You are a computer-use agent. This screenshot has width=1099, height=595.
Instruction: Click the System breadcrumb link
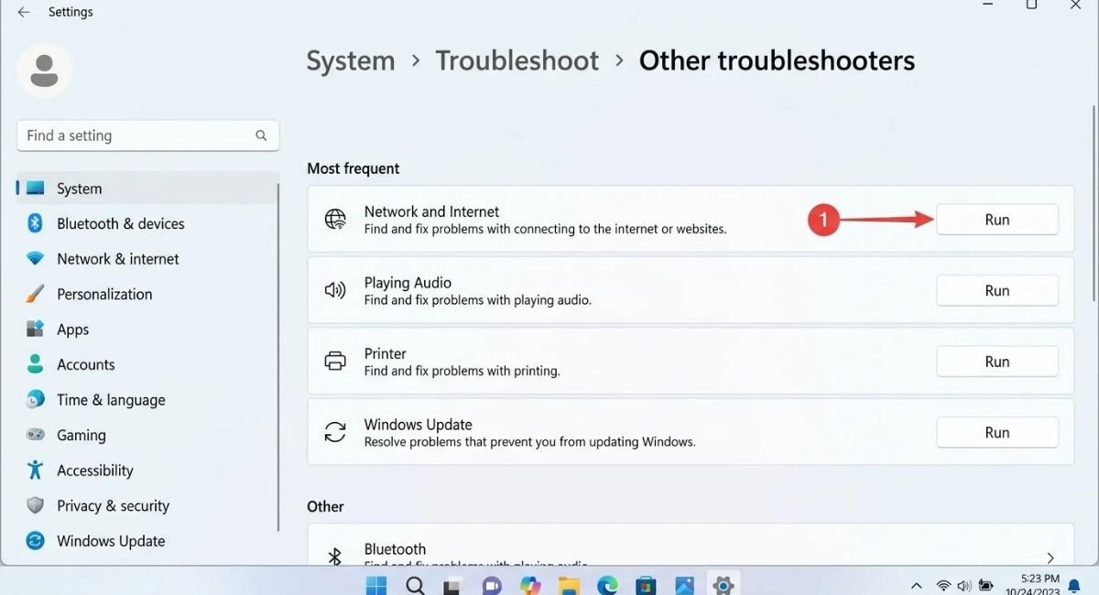[351, 61]
